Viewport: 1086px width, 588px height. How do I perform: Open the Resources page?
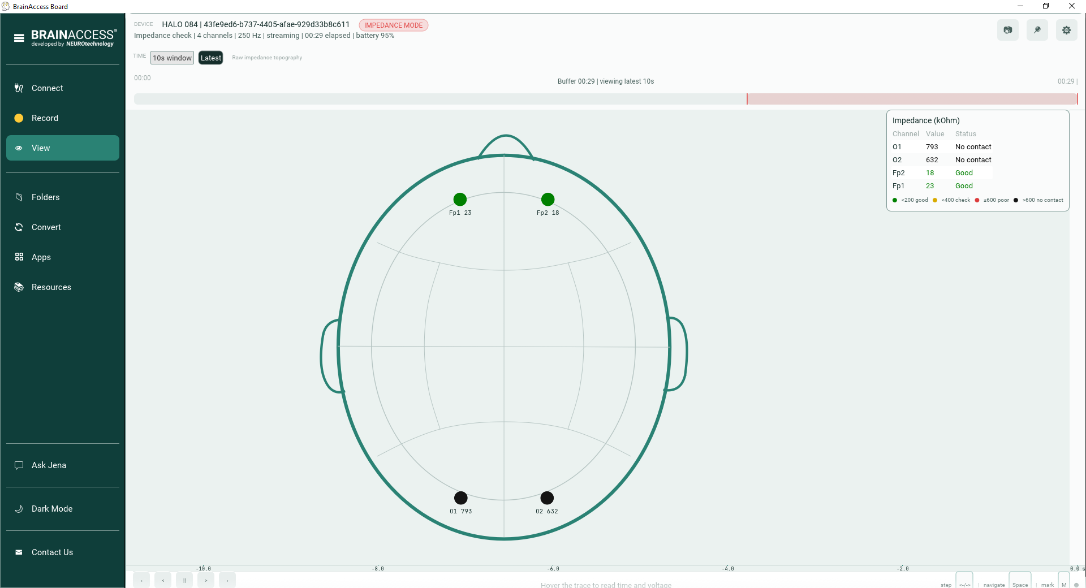pos(63,287)
